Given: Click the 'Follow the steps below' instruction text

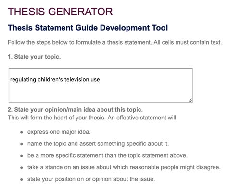Looking at the screenshot, I should 114,42.
